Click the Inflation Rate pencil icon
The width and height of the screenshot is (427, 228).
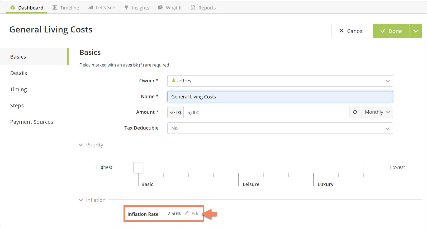pyautogui.click(x=187, y=213)
